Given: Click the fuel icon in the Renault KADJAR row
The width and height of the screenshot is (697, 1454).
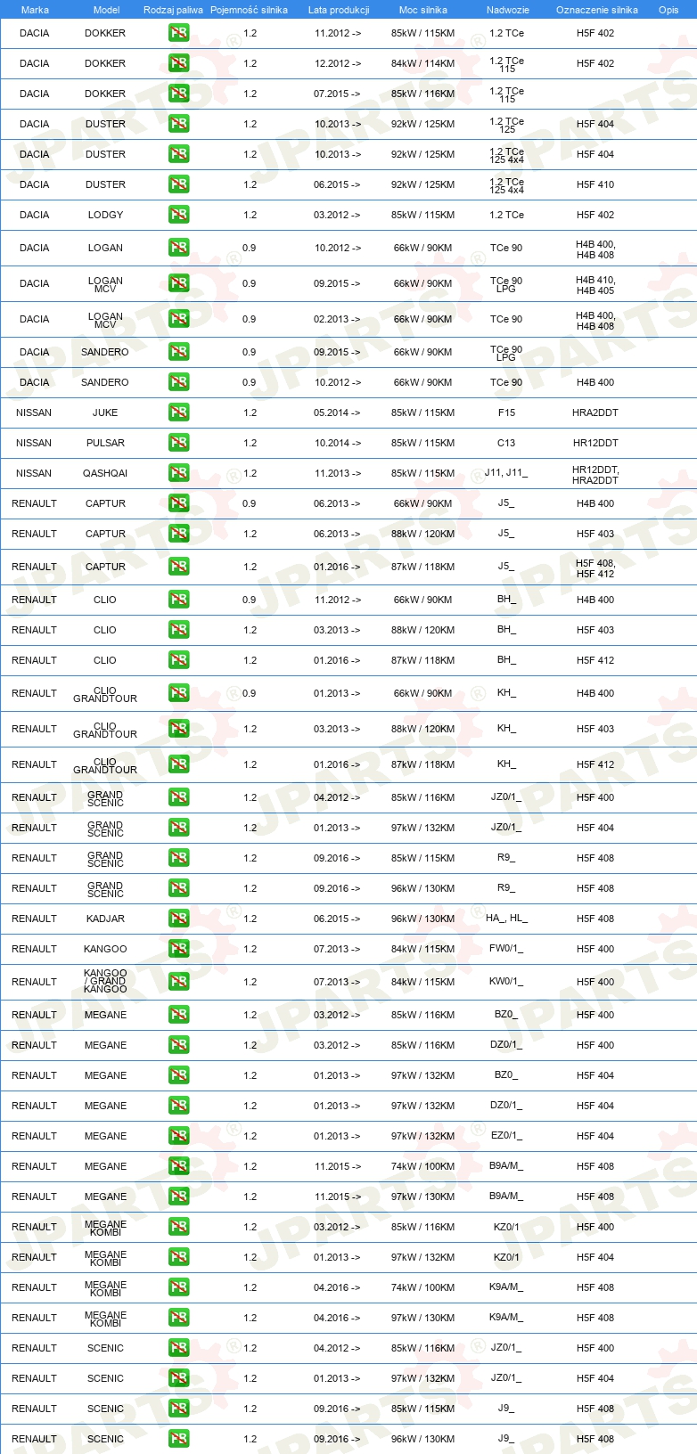Looking at the screenshot, I should [179, 919].
